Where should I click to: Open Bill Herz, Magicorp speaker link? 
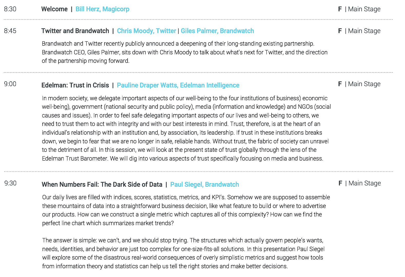point(102,9)
